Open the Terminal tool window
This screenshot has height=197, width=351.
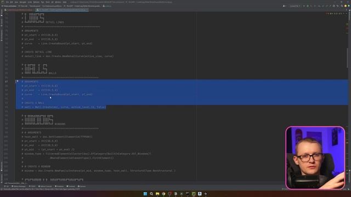tap(71, 186)
